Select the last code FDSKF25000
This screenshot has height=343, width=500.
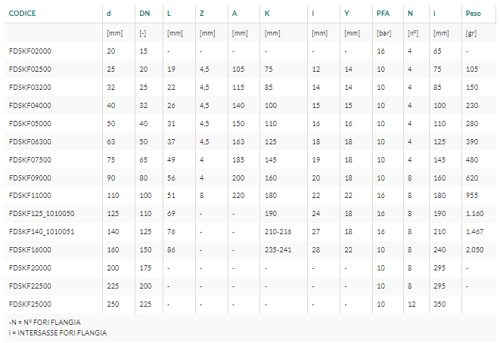click(x=30, y=304)
